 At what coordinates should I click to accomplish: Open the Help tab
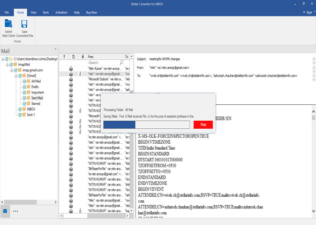(77, 12)
